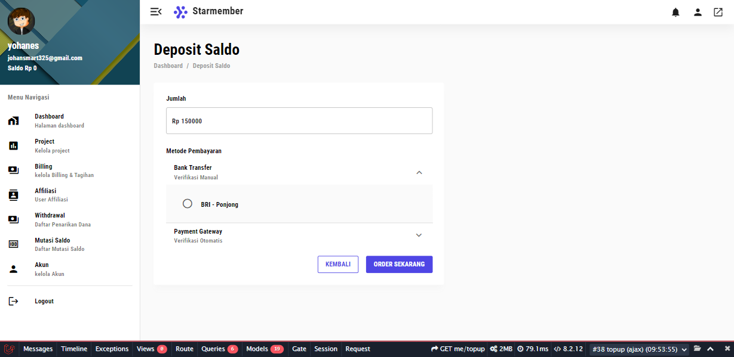Click the Logout icon in sidebar
Image resolution: width=734 pixels, height=357 pixels.
coord(14,302)
